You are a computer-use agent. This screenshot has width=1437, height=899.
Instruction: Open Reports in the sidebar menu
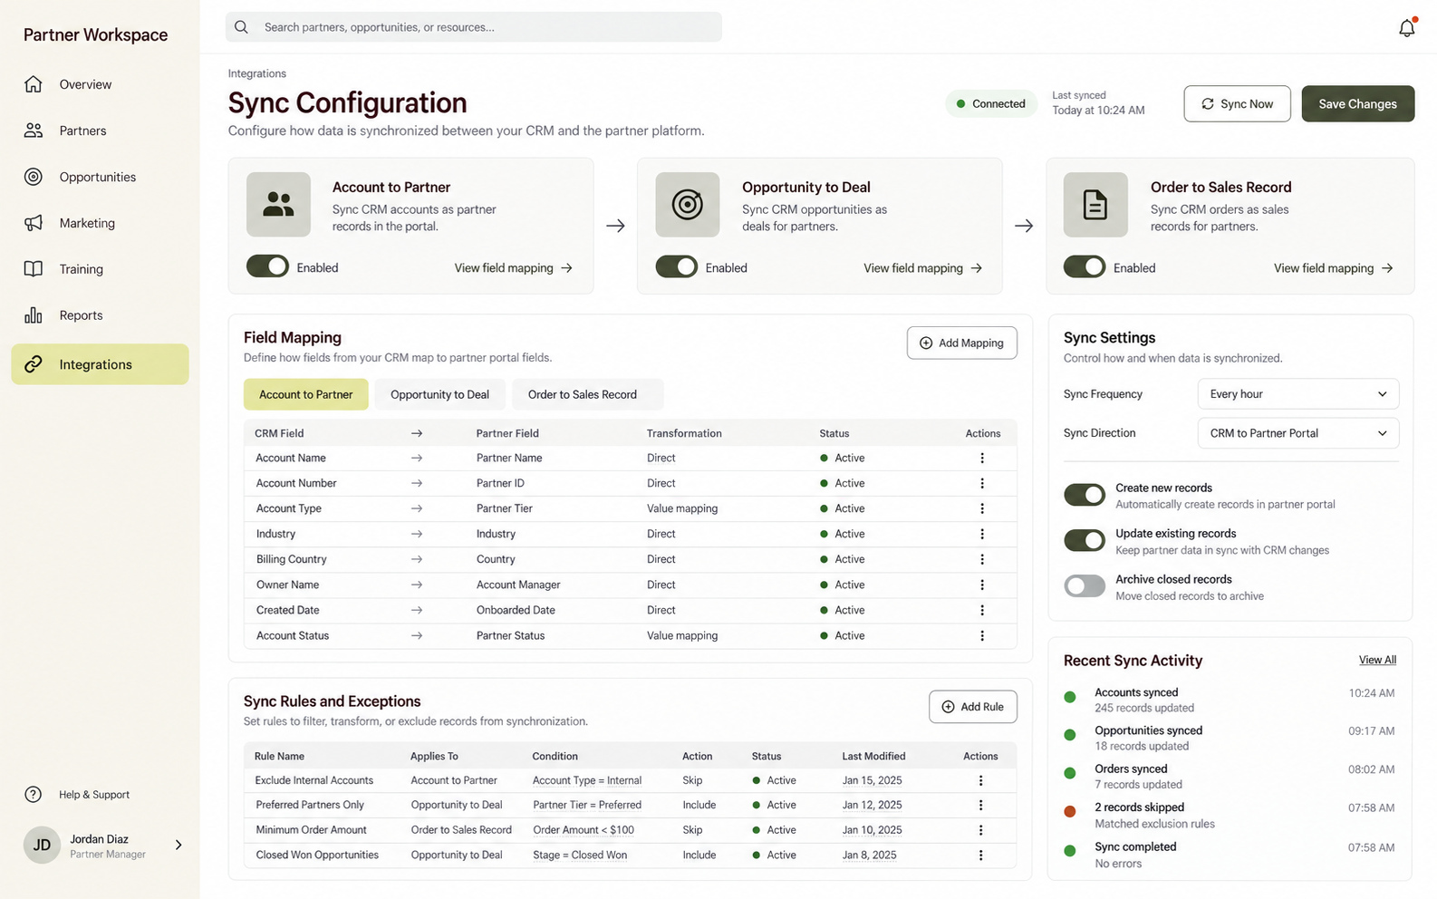point(100,315)
